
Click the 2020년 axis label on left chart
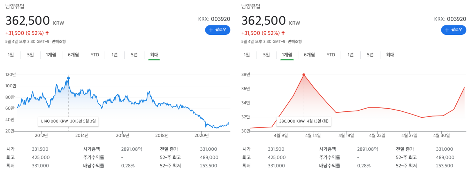(x=202, y=135)
